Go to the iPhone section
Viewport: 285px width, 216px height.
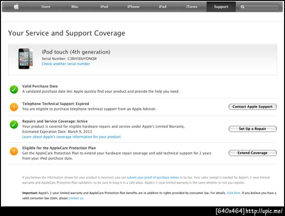(x=133, y=7)
